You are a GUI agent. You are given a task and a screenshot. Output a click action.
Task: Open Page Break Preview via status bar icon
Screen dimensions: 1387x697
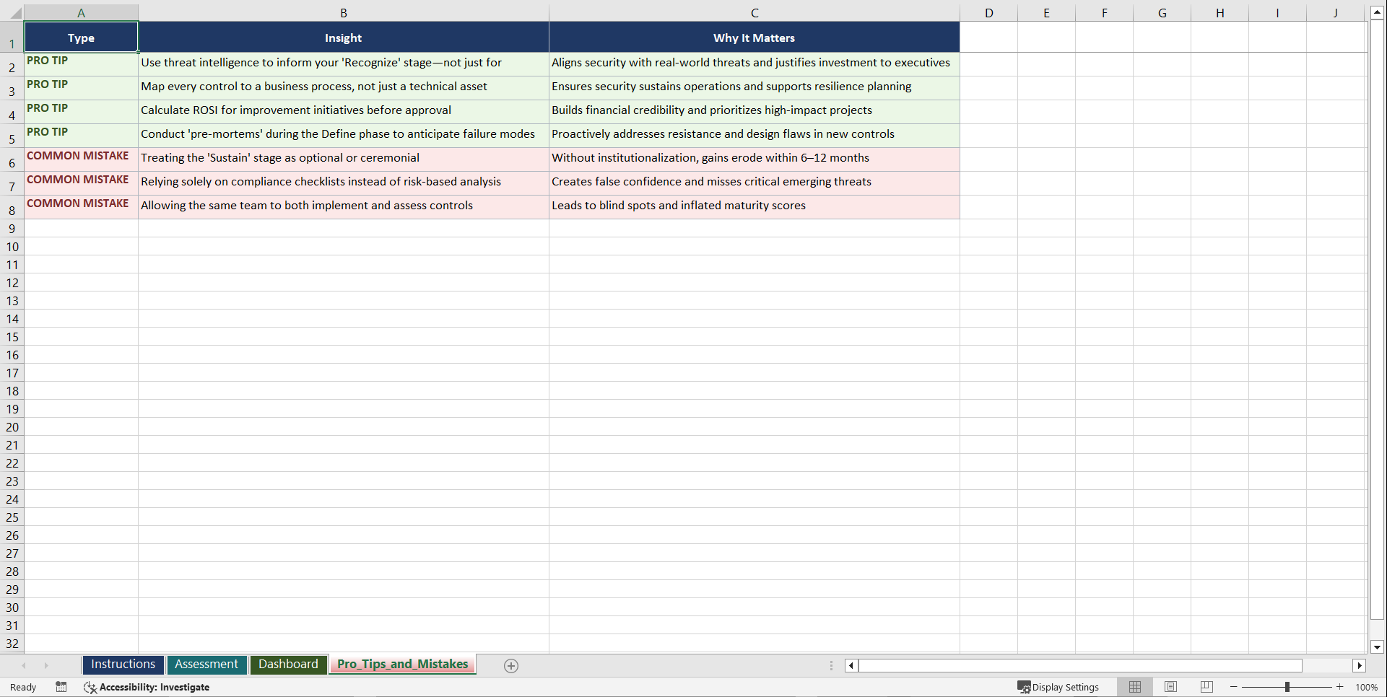tap(1206, 687)
